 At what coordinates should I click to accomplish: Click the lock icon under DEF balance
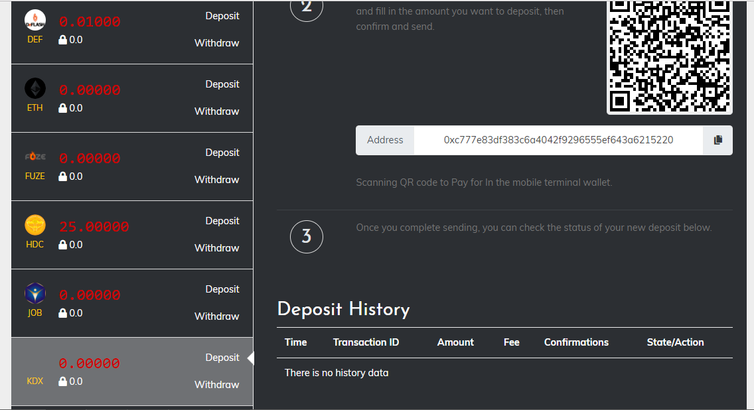pyautogui.click(x=62, y=39)
